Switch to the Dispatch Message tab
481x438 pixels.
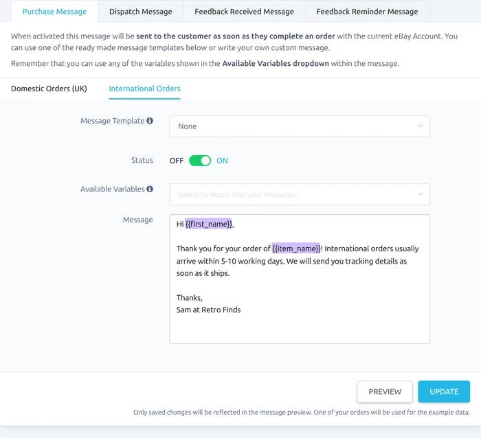(x=140, y=12)
